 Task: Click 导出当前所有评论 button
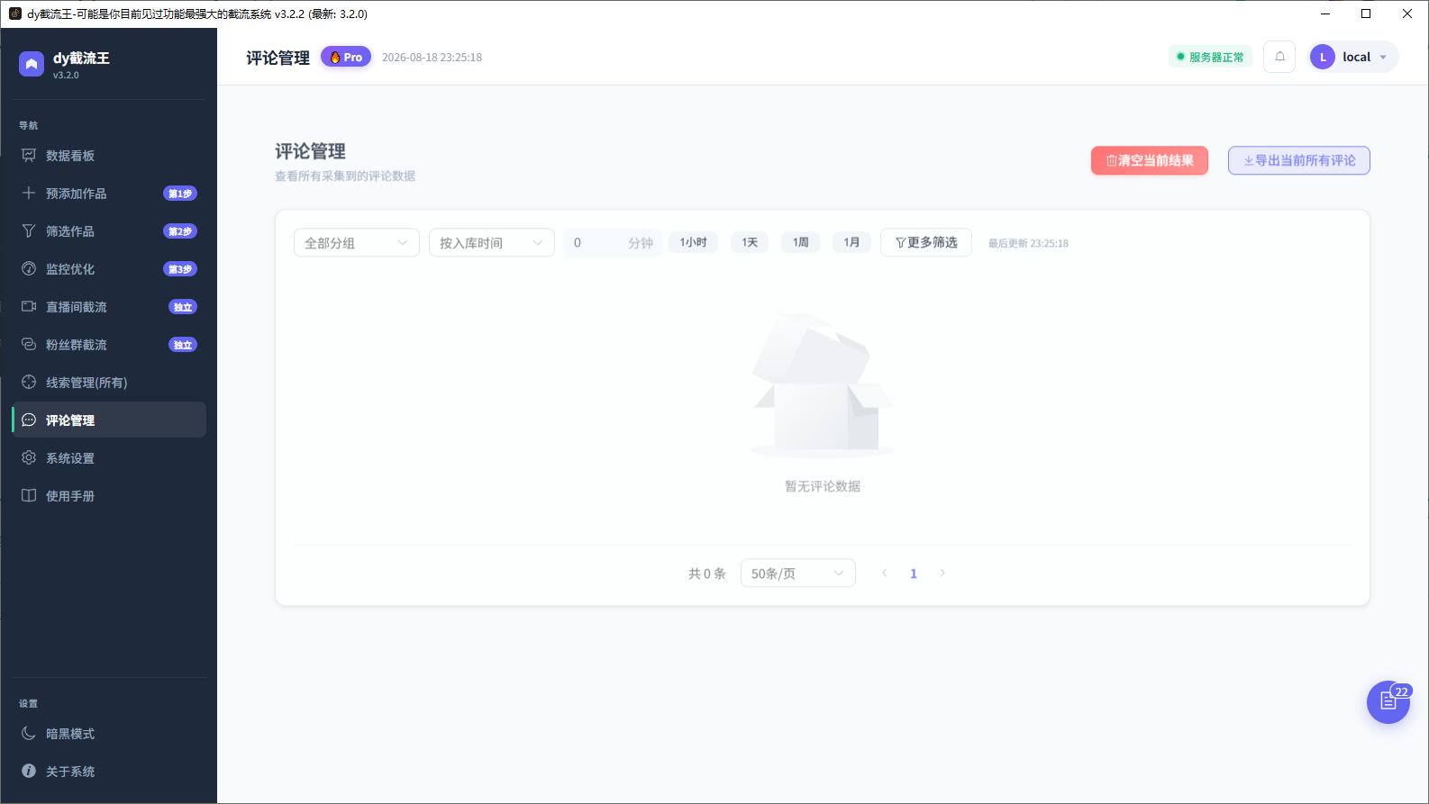coord(1299,160)
